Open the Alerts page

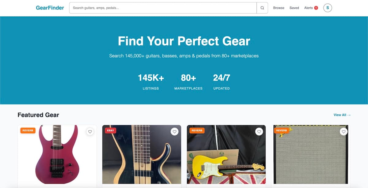pyautogui.click(x=308, y=8)
